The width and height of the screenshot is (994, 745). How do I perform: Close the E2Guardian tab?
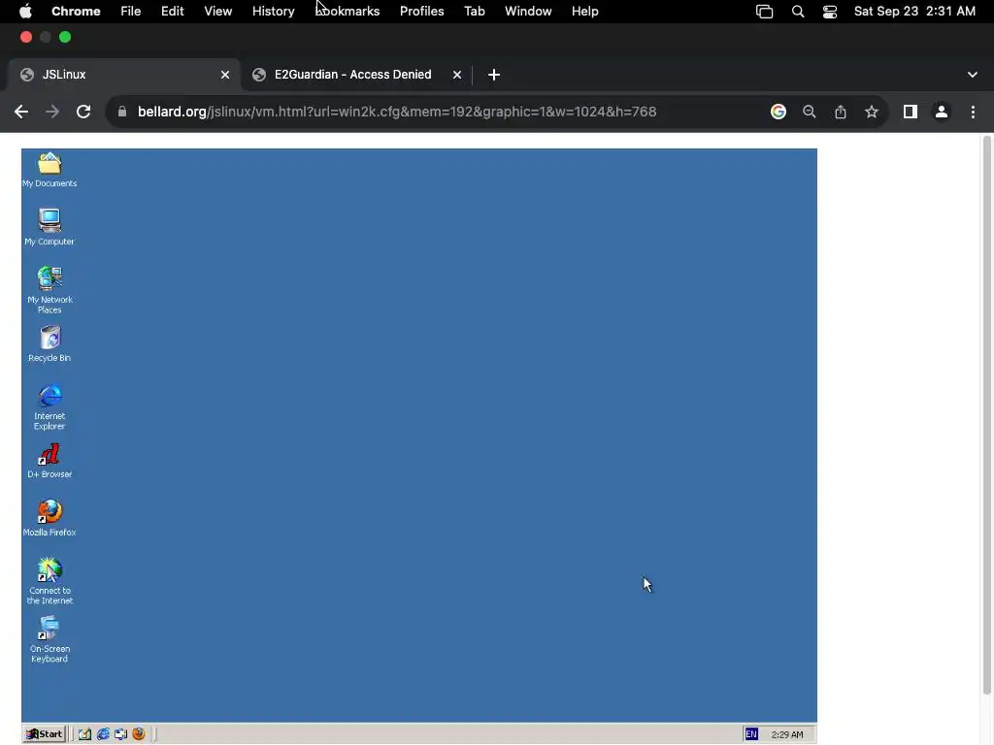tap(457, 75)
